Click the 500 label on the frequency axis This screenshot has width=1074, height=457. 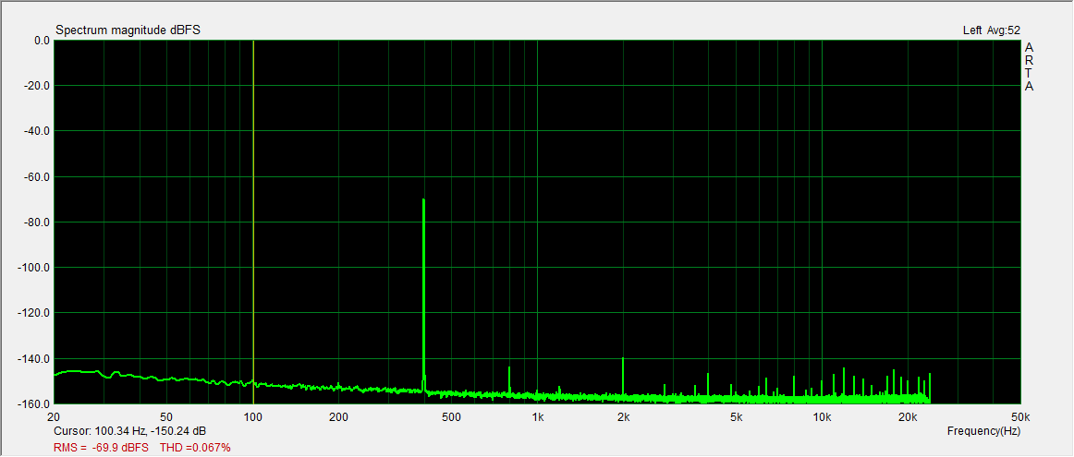click(x=451, y=416)
